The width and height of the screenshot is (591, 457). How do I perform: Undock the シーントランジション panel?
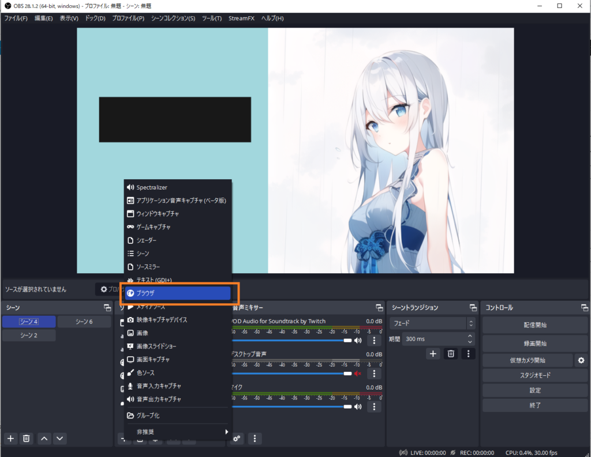[x=473, y=308]
